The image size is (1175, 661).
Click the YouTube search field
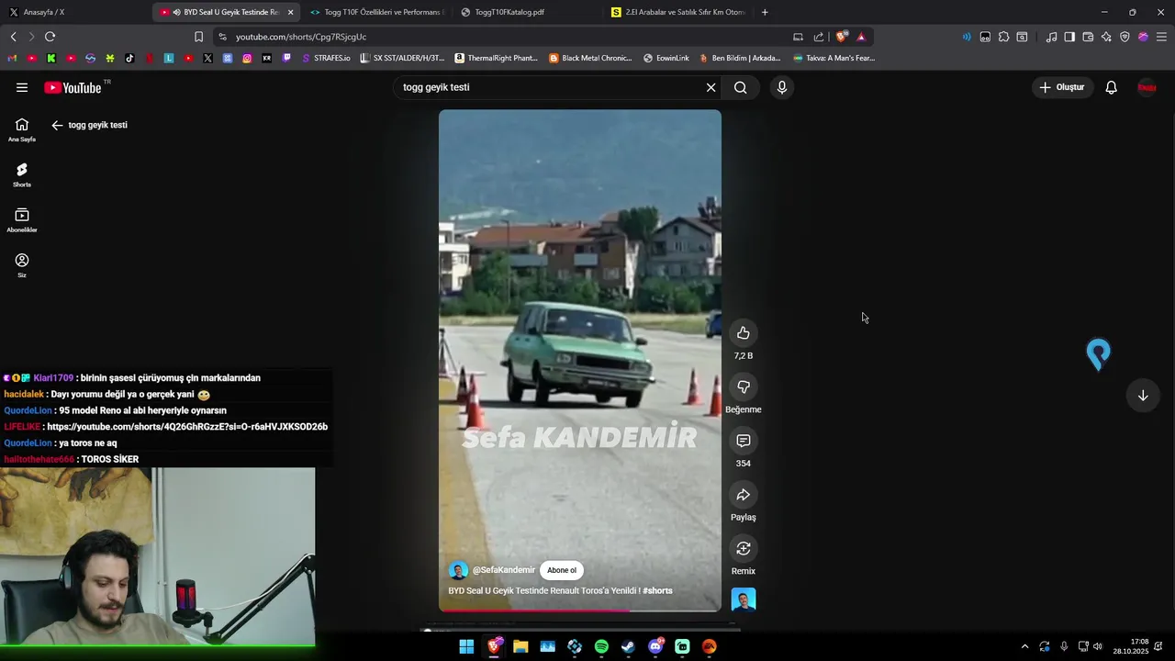click(549, 87)
